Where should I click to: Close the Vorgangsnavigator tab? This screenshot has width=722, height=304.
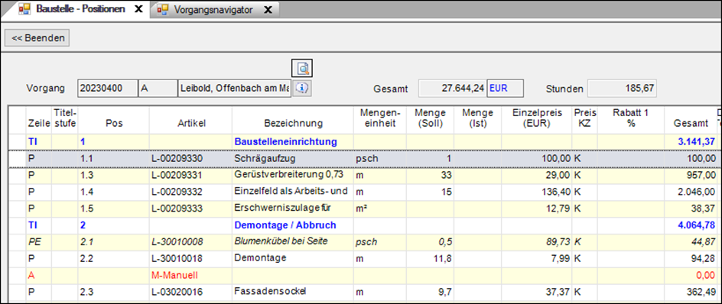[268, 10]
